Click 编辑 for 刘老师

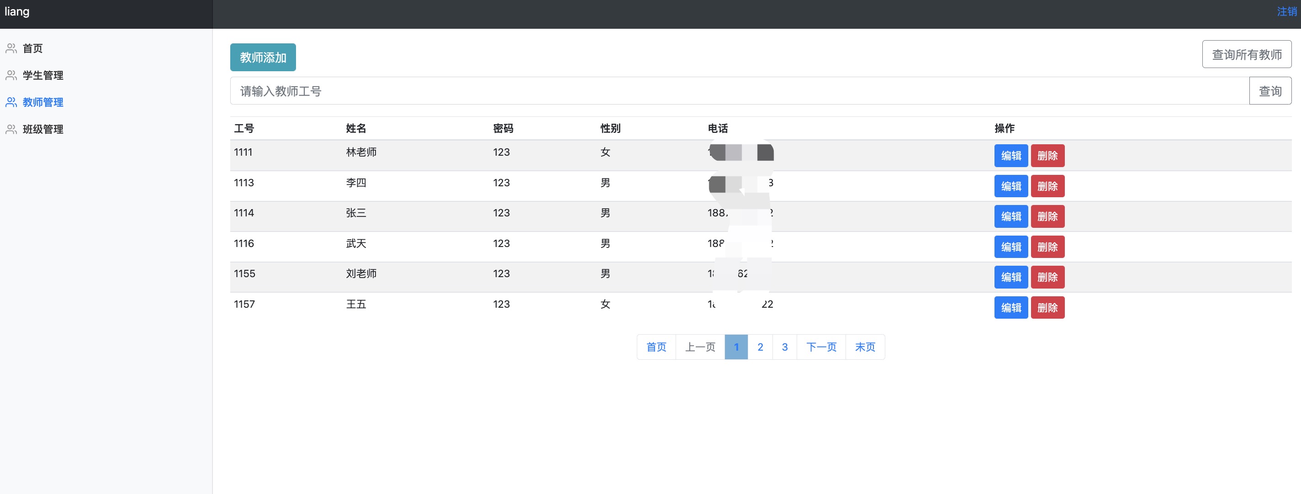pyautogui.click(x=1011, y=278)
